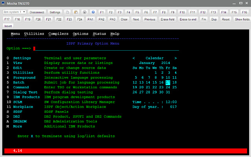
Task: Click the copy icon in toolbar
Action: click(x=67, y=12)
